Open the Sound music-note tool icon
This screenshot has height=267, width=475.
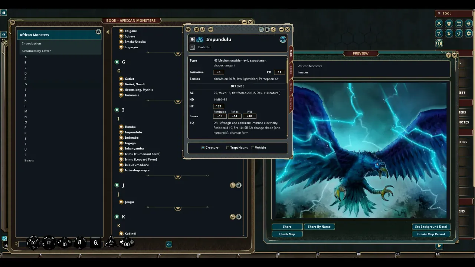click(459, 33)
